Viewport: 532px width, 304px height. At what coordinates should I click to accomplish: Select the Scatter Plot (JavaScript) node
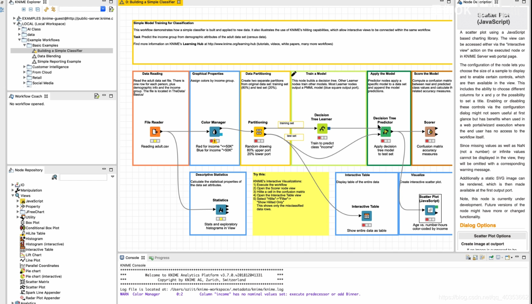tap(430, 210)
